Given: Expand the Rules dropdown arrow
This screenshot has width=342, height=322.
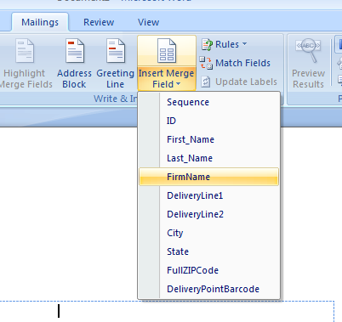Looking at the screenshot, I should (x=245, y=44).
